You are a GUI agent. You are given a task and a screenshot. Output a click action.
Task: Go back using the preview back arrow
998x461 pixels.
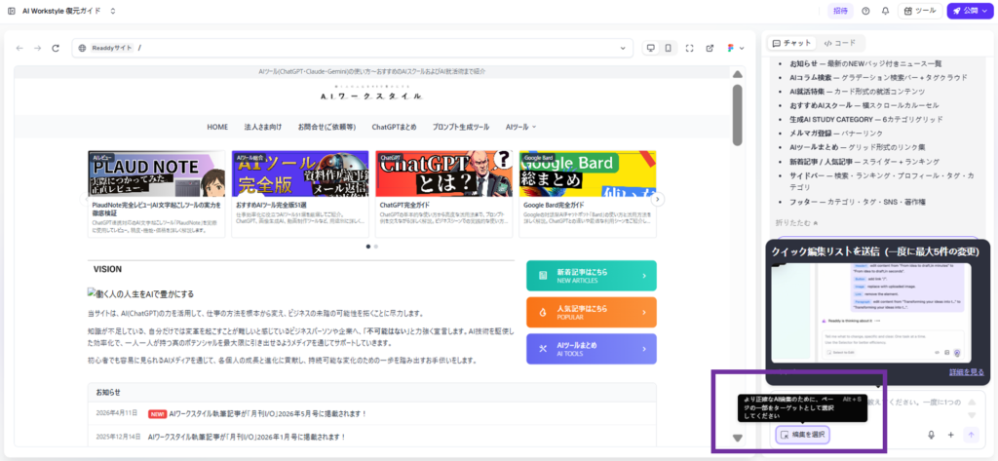pos(20,48)
